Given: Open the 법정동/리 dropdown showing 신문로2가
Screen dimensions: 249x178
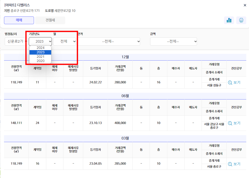Looking at the screenshot, I should 16,41.
